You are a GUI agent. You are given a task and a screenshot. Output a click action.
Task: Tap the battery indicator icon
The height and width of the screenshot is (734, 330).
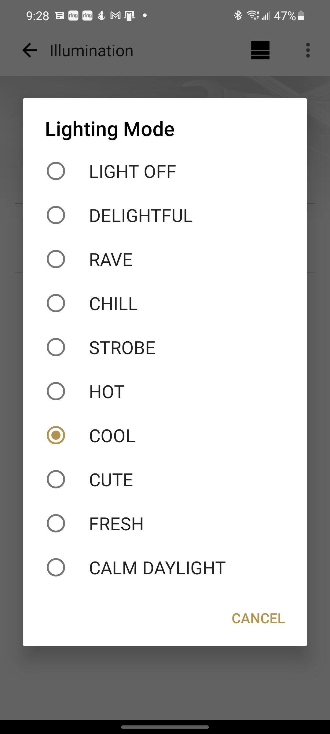coord(301,16)
